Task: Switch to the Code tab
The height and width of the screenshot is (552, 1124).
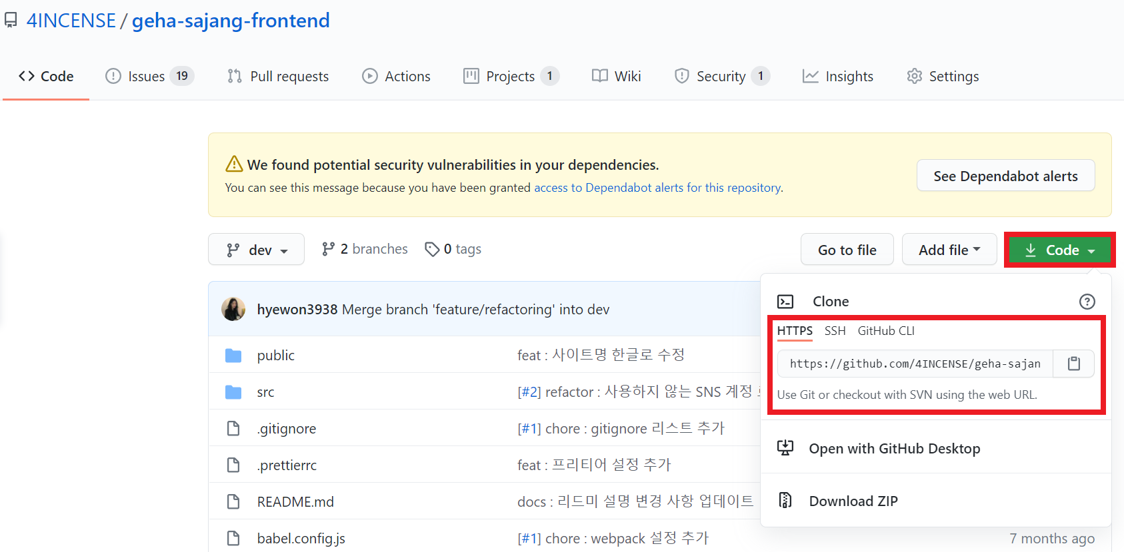Action: pos(46,77)
